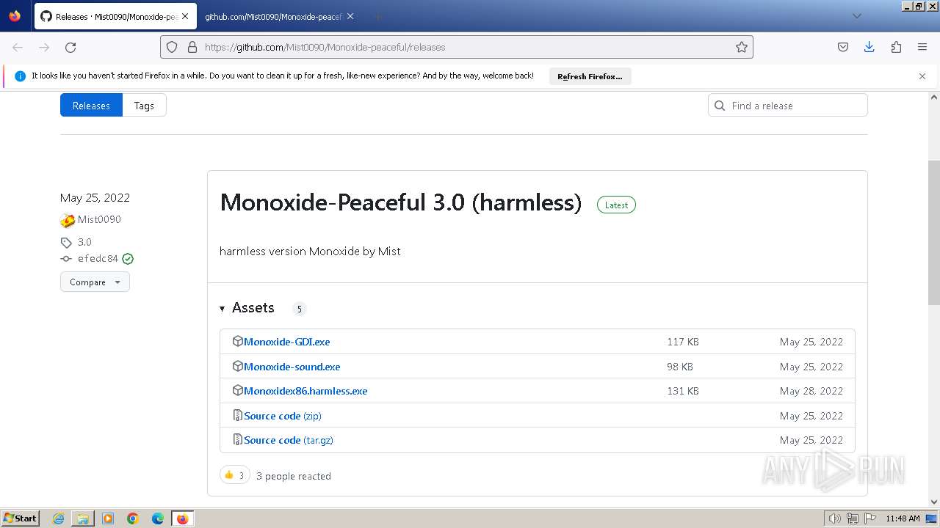
Task: Select the github.com/Mist0090/Monoxide-peaceful browser tab
Action: point(273,16)
